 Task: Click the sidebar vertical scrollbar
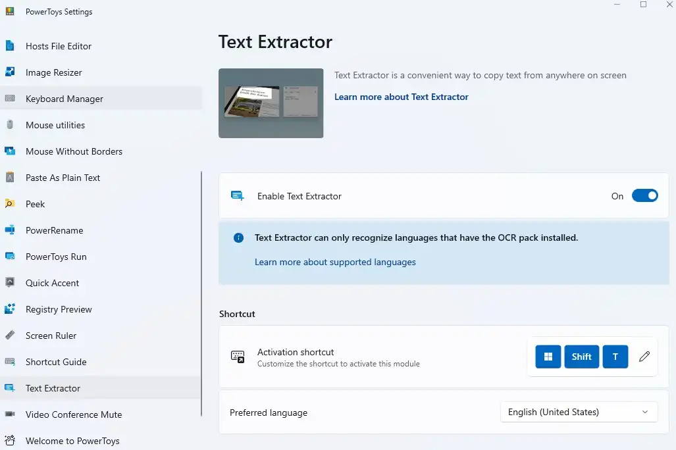[x=201, y=294]
